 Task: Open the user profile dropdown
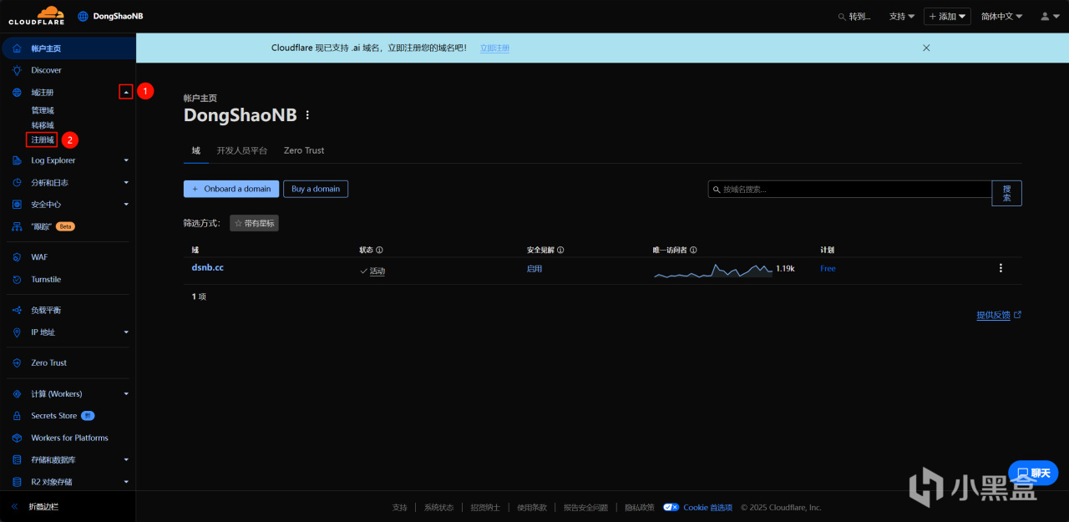pos(1049,16)
